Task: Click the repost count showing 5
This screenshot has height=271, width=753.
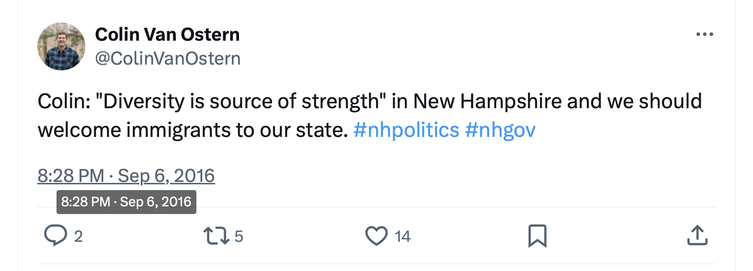Action: coord(239,236)
